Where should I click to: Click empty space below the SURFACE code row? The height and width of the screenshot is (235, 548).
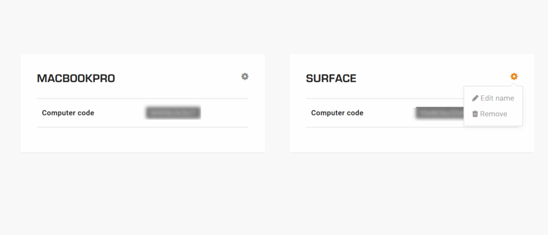click(x=412, y=139)
